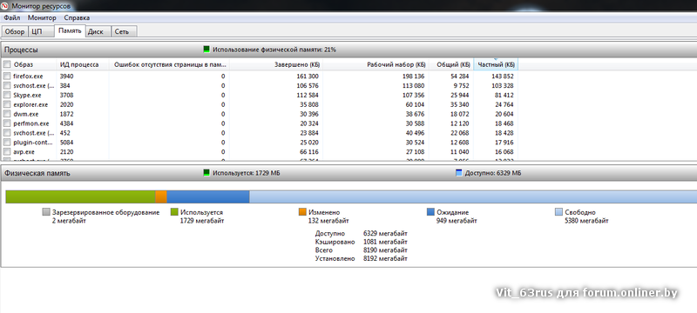Click process ID 3940 cell
Screen dimensions: 697x313
point(67,77)
